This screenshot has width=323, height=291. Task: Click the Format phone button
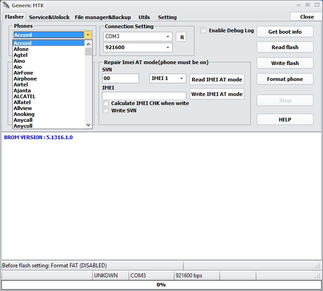(x=285, y=79)
